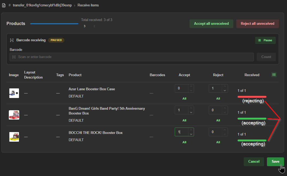Screen dimensions: 287x176
Task: Decrease the Accept quantity for BanG Dream!
Action: point(191,112)
